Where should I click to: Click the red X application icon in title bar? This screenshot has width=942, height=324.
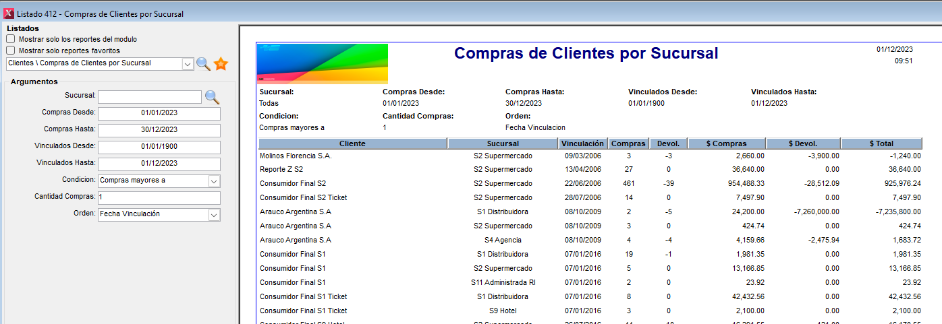[9, 13]
